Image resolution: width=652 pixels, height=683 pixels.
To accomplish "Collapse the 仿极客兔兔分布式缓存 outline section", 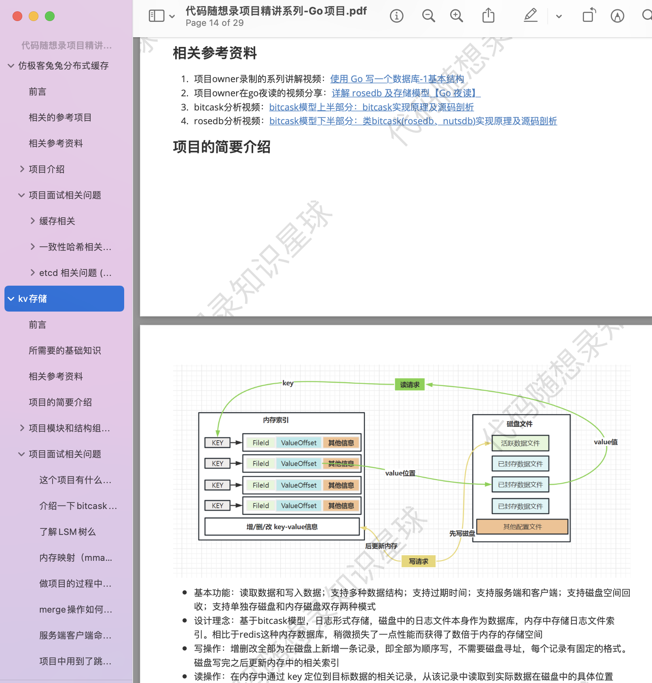I will point(11,66).
